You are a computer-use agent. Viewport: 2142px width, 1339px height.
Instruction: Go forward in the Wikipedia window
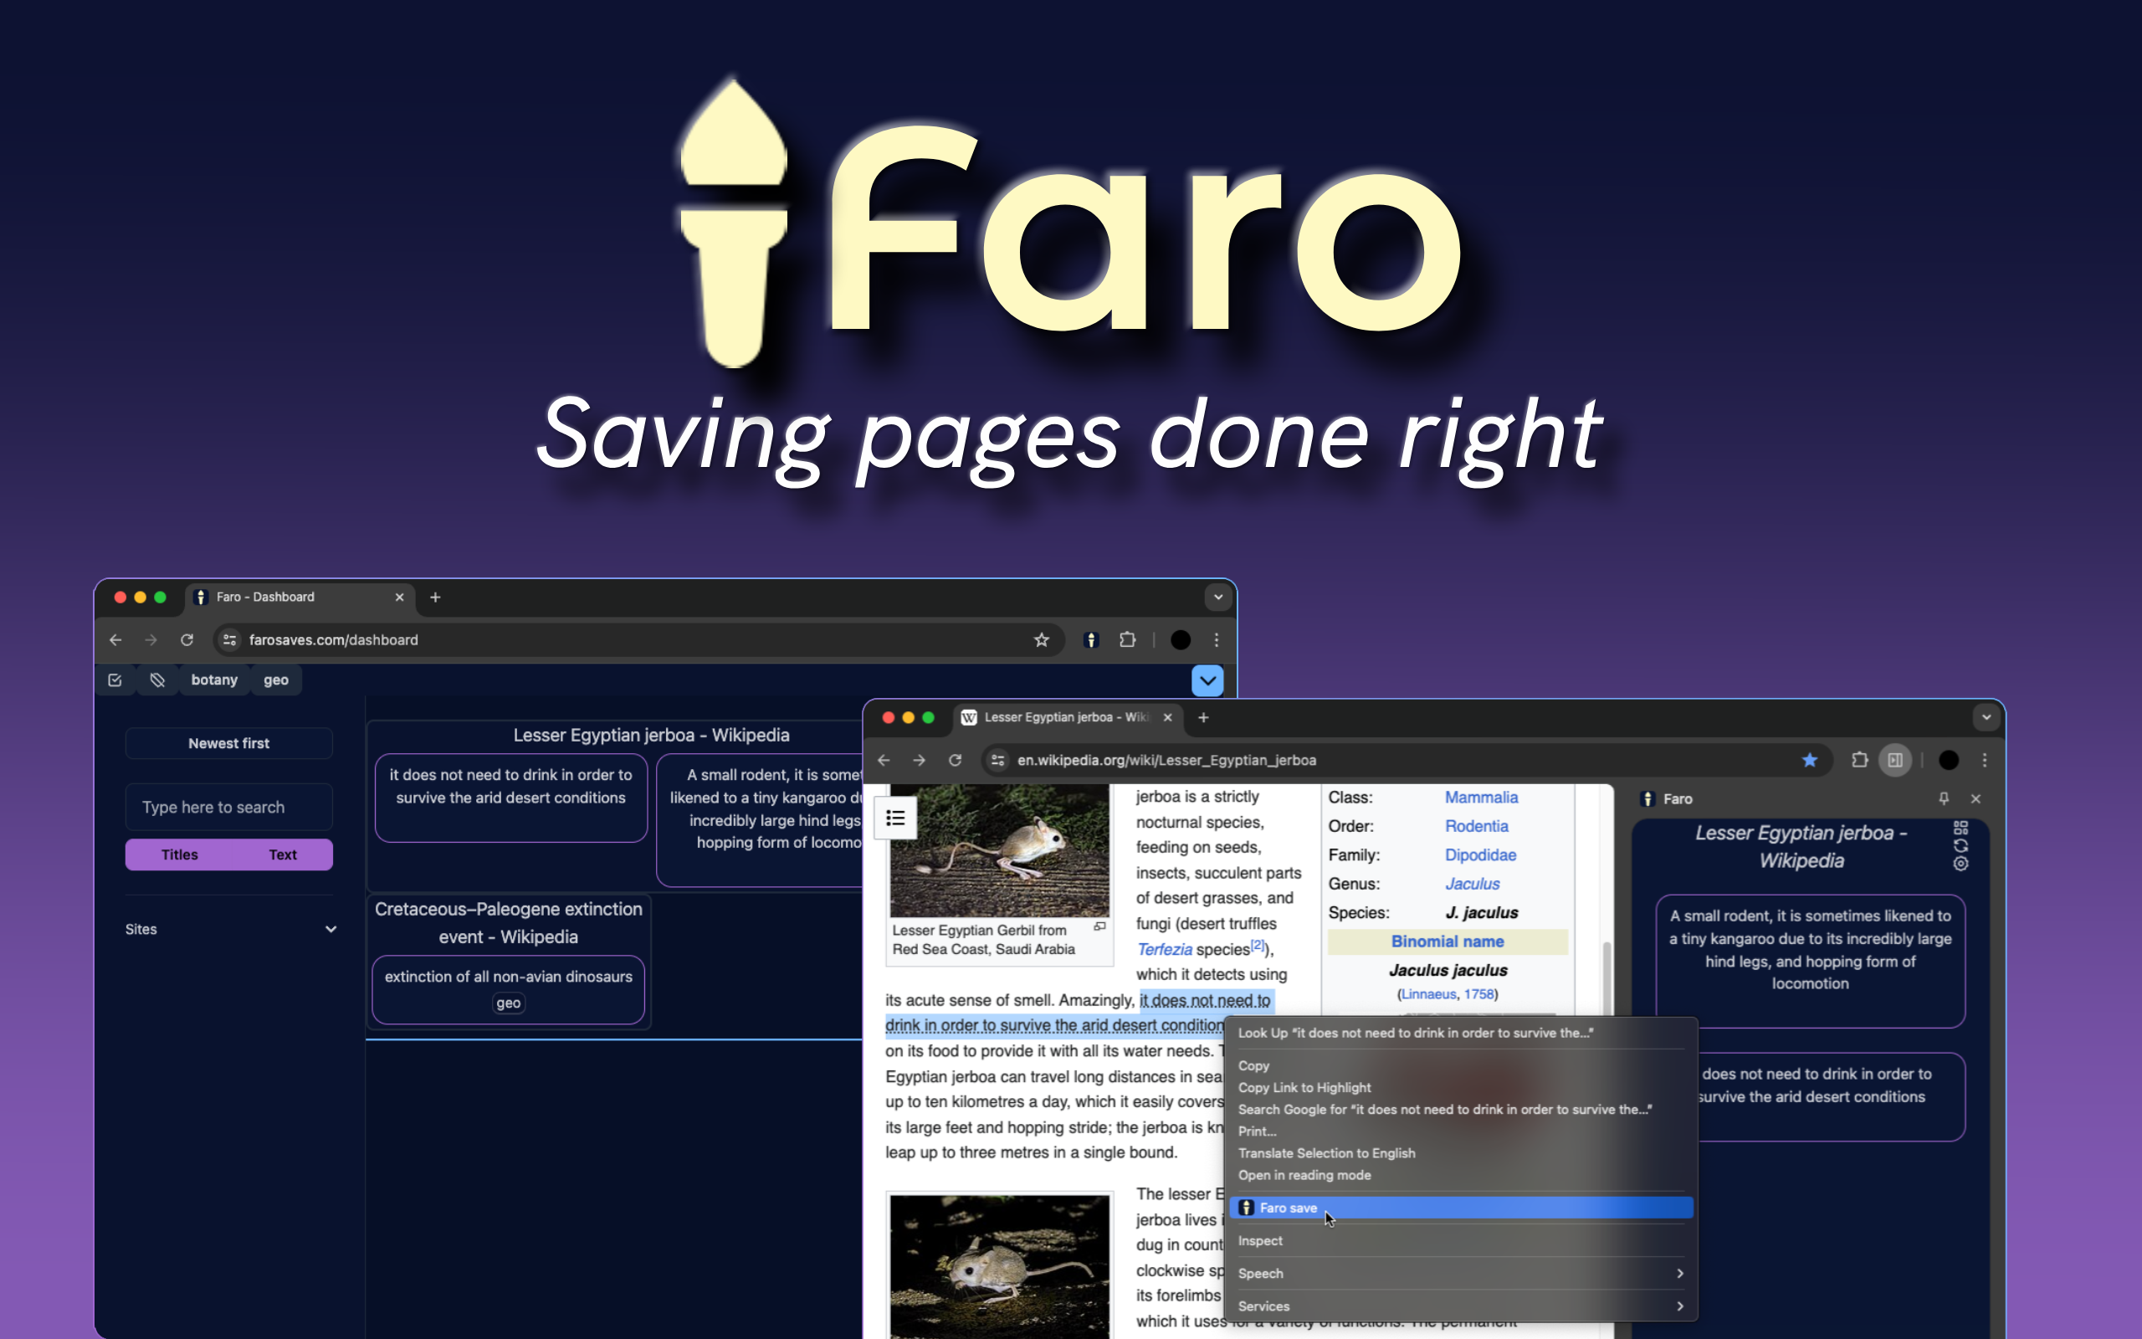[x=920, y=760]
